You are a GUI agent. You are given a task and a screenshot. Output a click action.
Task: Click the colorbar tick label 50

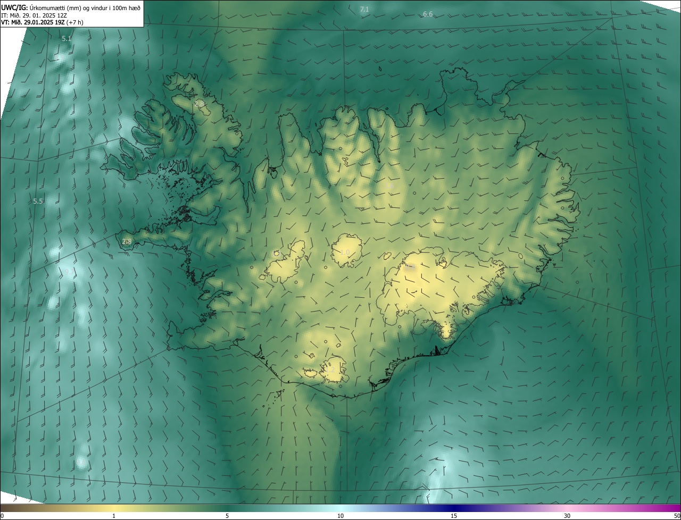[677, 516]
